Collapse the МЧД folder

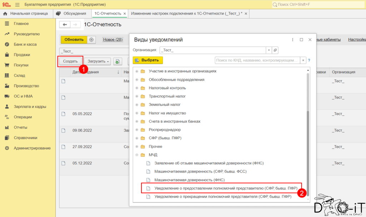(x=137, y=155)
